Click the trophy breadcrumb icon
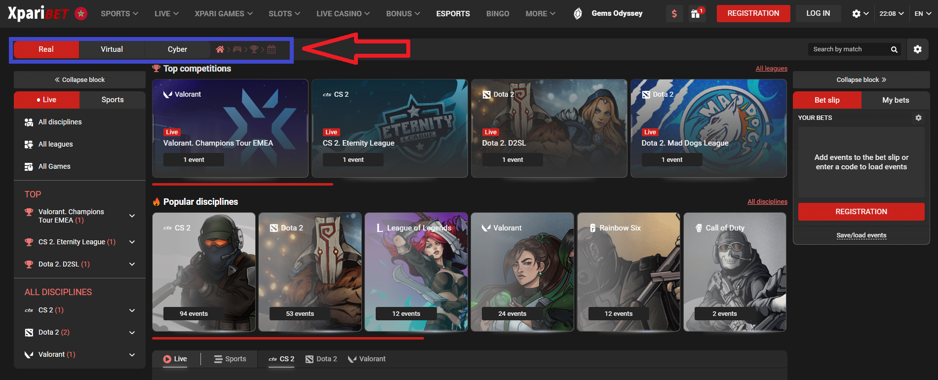 [254, 49]
